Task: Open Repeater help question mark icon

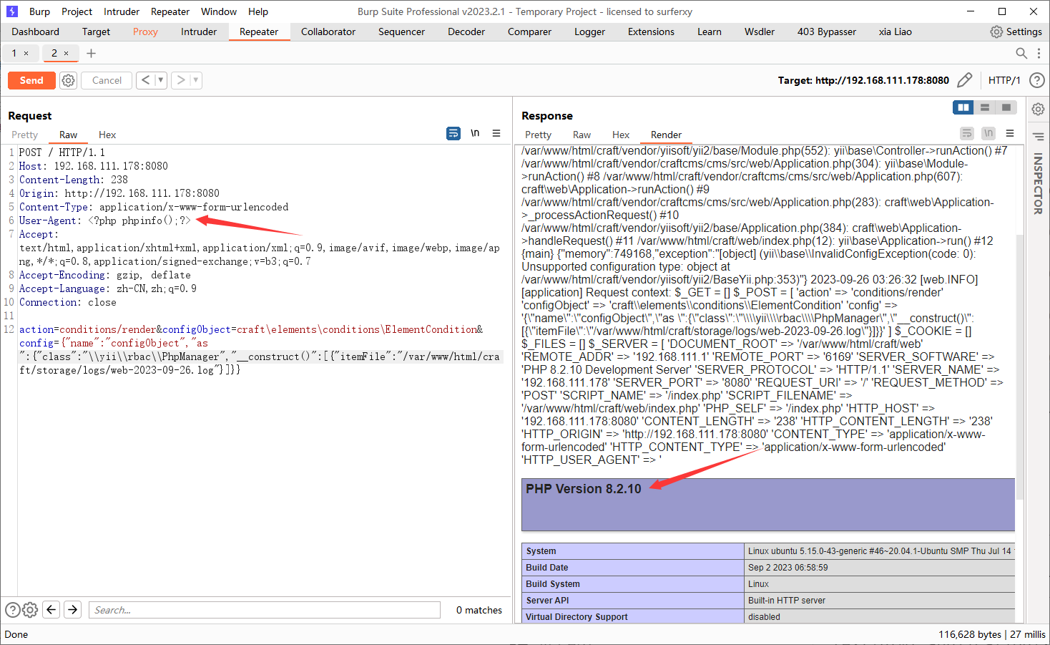Action: click(x=1036, y=80)
